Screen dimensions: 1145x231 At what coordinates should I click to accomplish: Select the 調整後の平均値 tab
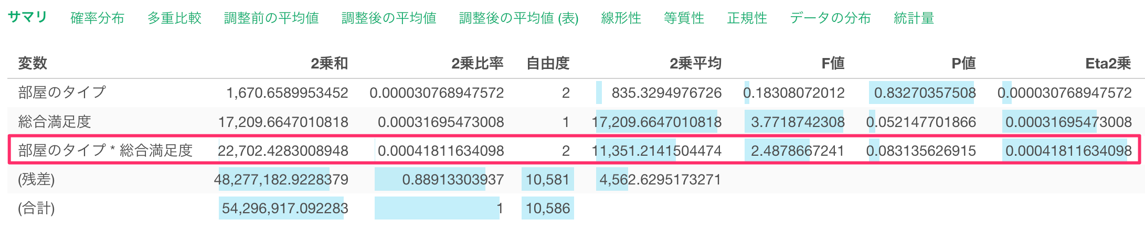tap(389, 18)
